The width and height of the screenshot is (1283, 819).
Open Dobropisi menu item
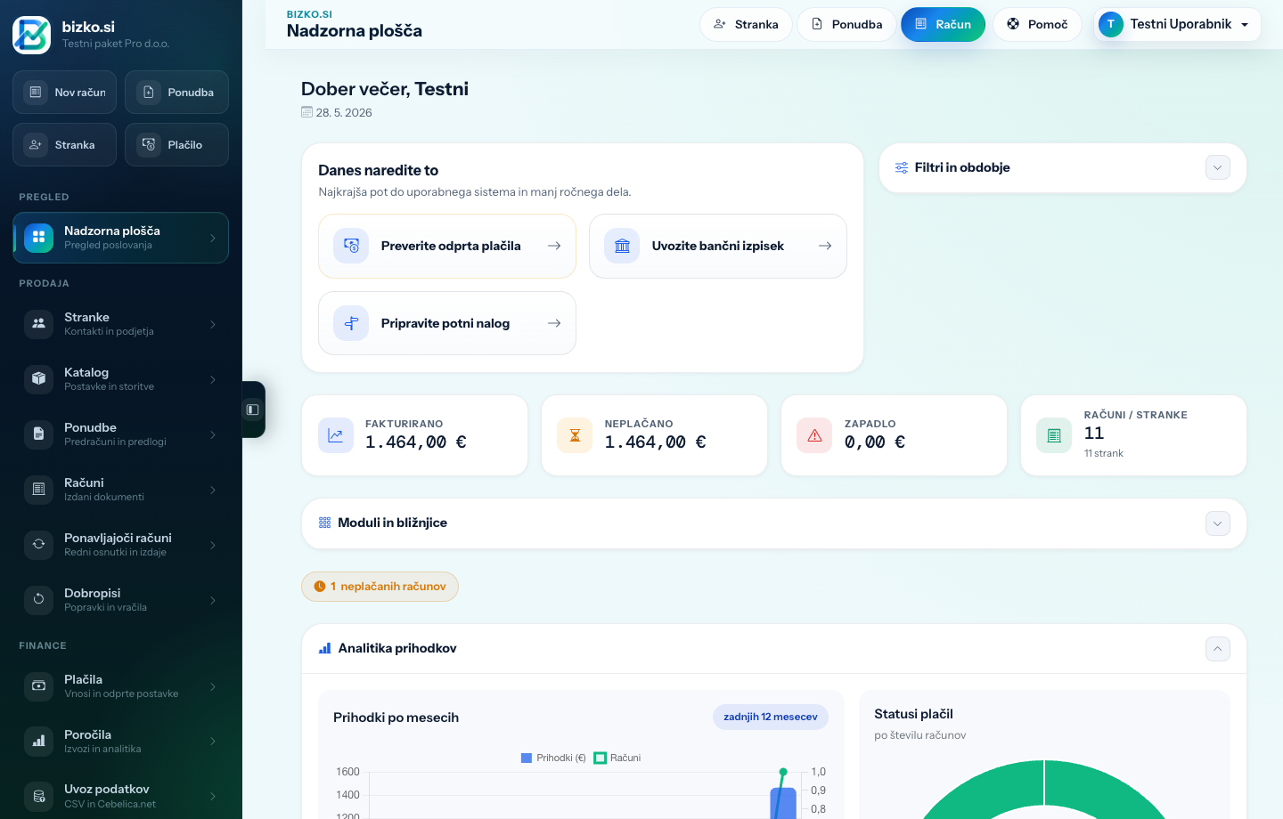pos(120,600)
